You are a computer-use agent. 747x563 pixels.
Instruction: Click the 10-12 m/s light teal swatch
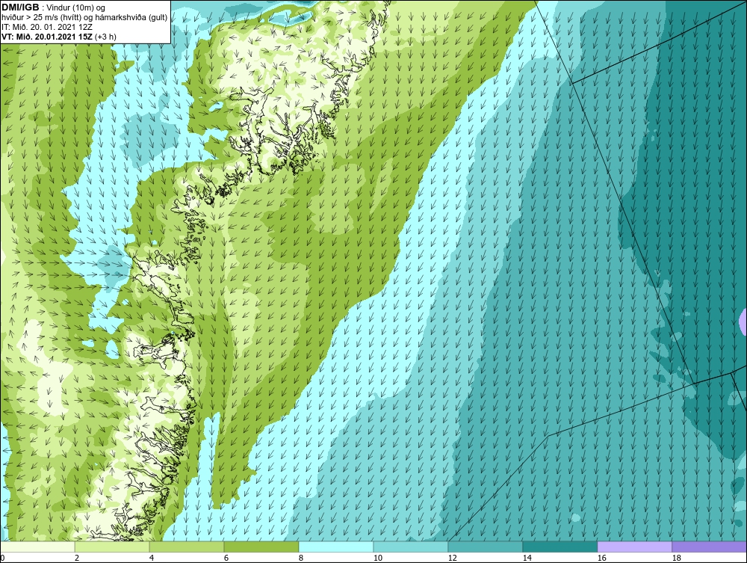(x=411, y=547)
